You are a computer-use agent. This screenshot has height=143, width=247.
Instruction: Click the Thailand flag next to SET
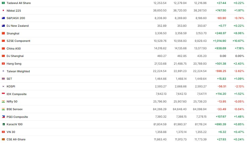pyautogui.click(x=3, y=79)
